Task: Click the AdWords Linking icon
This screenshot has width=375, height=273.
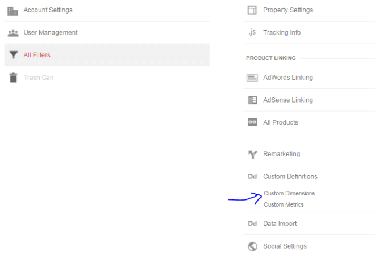Action: point(252,78)
